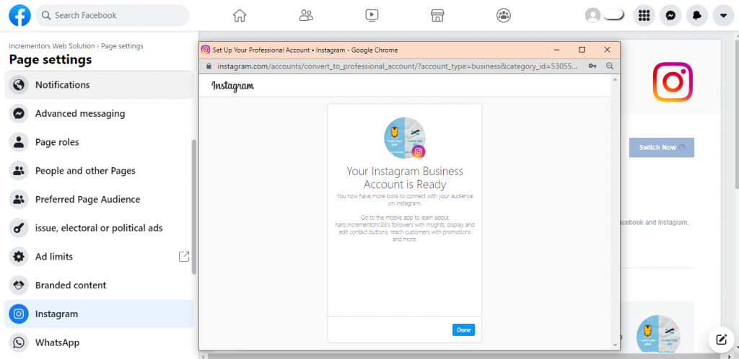Image resolution: width=739 pixels, height=359 pixels.
Task: Click the Instagram sidebar icon
Action: pyautogui.click(x=19, y=314)
